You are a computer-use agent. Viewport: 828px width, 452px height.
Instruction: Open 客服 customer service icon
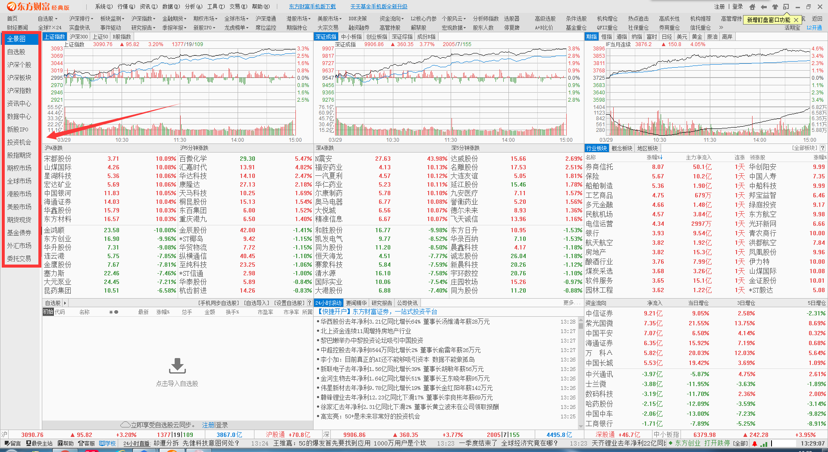tap(86, 443)
